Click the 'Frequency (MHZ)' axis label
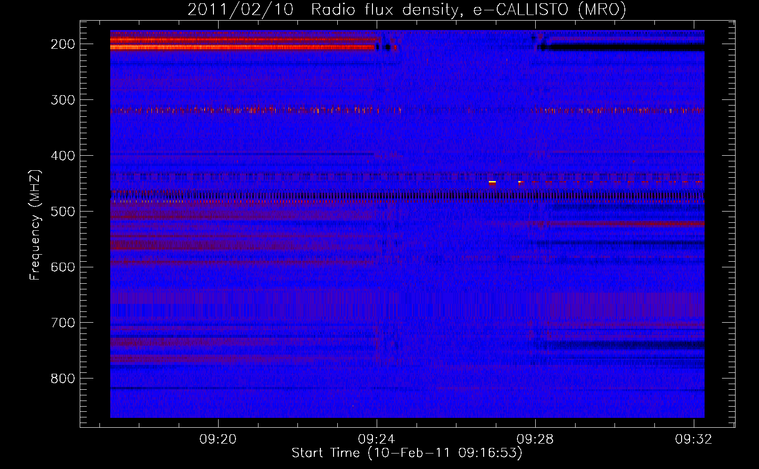 pyautogui.click(x=35, y=225)
